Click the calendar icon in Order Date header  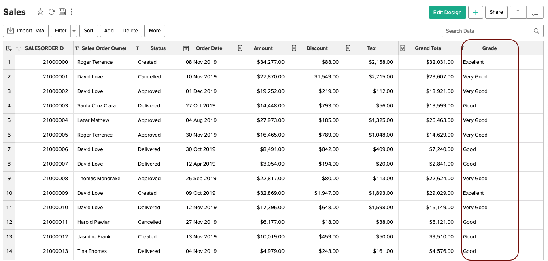186,48
